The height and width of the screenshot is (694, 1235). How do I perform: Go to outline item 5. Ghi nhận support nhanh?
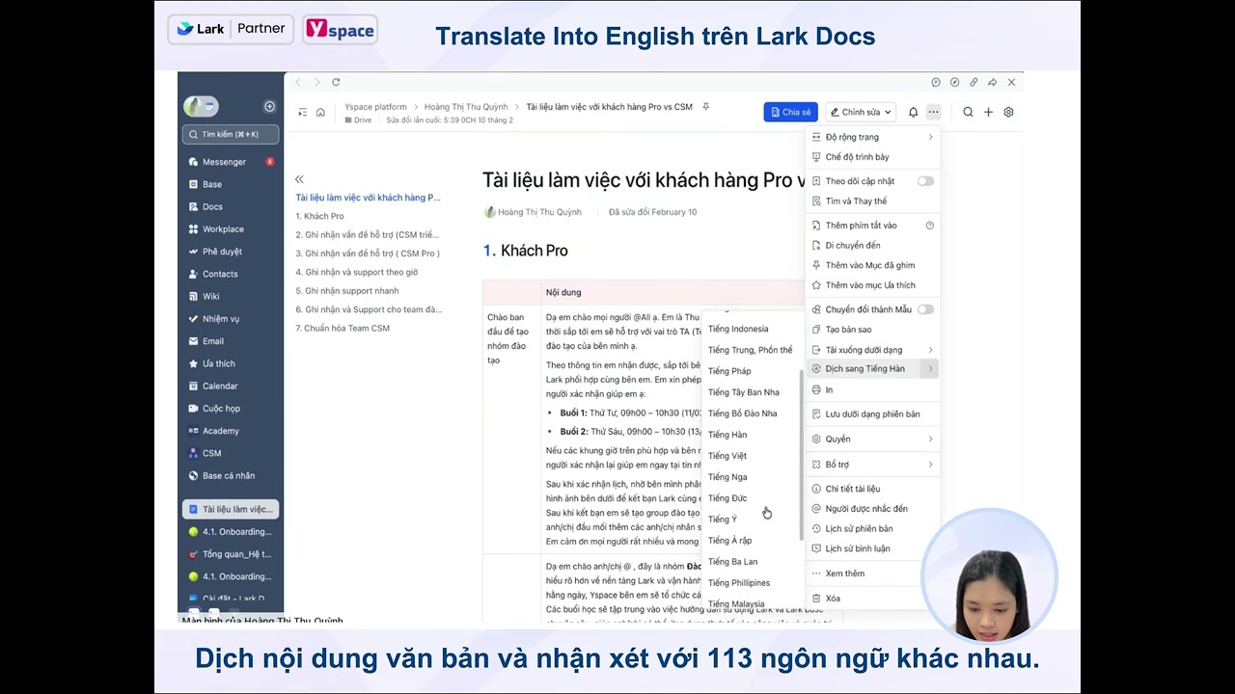click(x=347, y=291)
